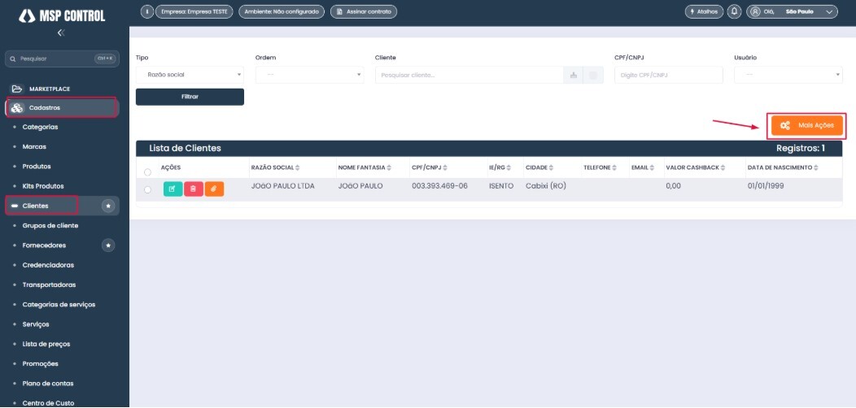Click the info icon in the top bar

146,11
